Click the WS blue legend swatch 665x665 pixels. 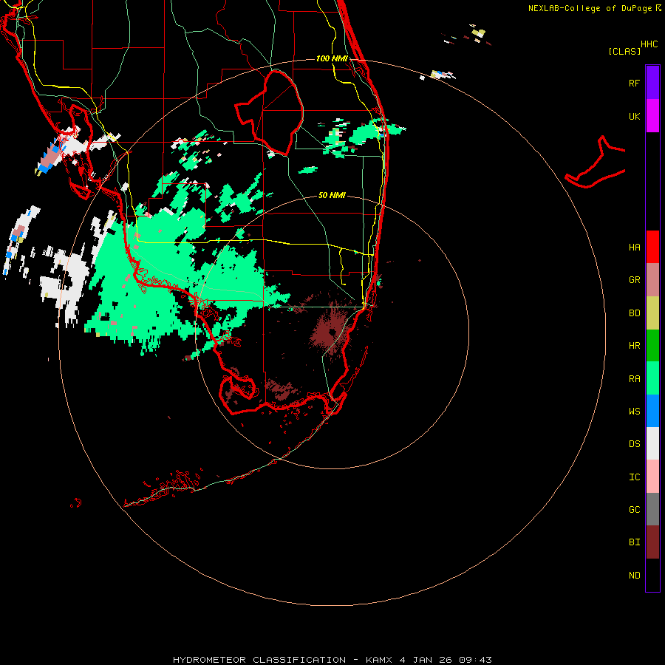tap(652, 411)
